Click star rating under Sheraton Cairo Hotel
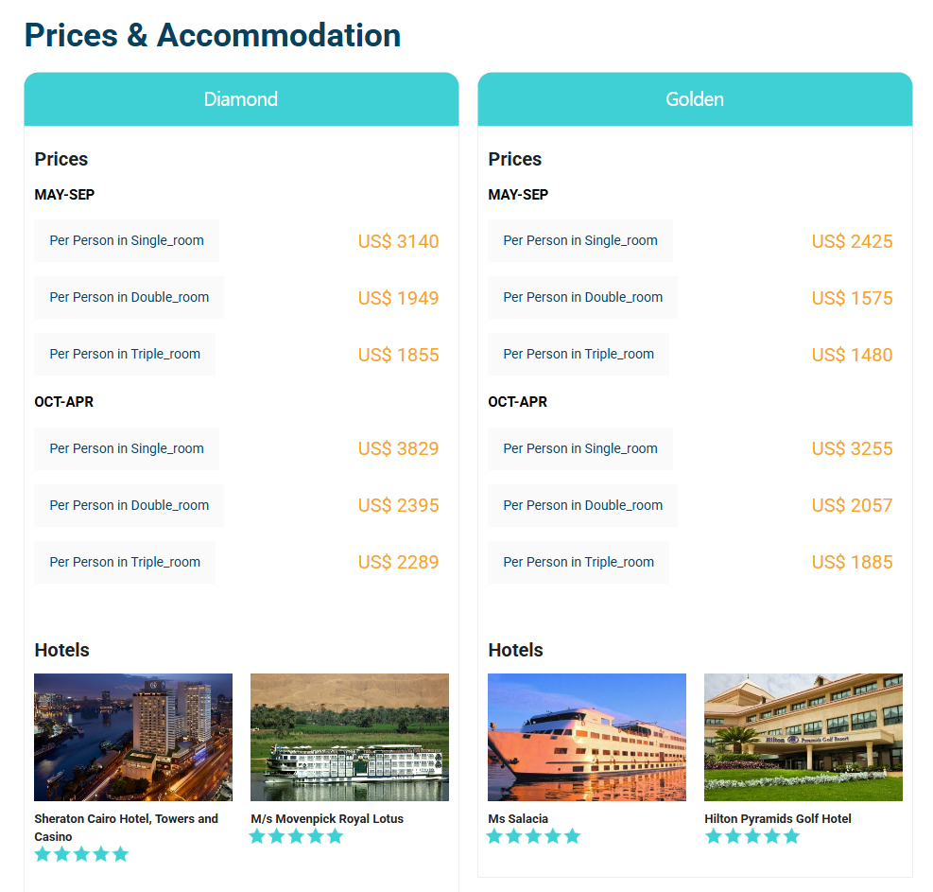 pos(81,854)
